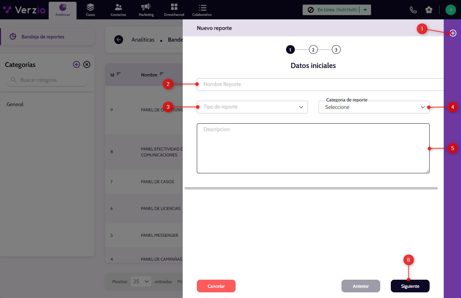Image resolution: width=461 pixels, height=298 pixels.
Task: Click the horizontal scrollbar below the form
Action: (x=310, y=188)
